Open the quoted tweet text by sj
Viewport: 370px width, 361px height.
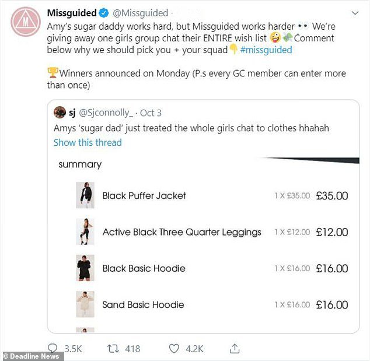pyautogui.click(x=191, y=128)
